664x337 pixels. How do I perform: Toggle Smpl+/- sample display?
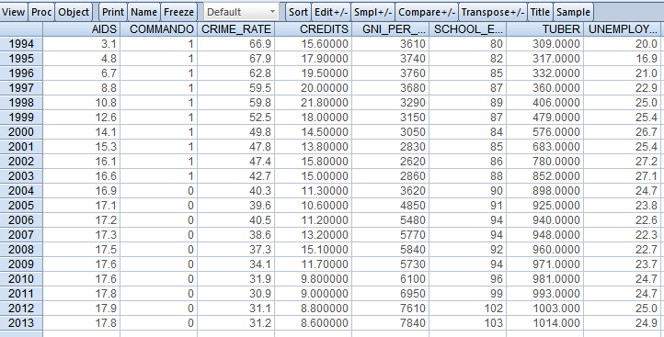(372, 12)
